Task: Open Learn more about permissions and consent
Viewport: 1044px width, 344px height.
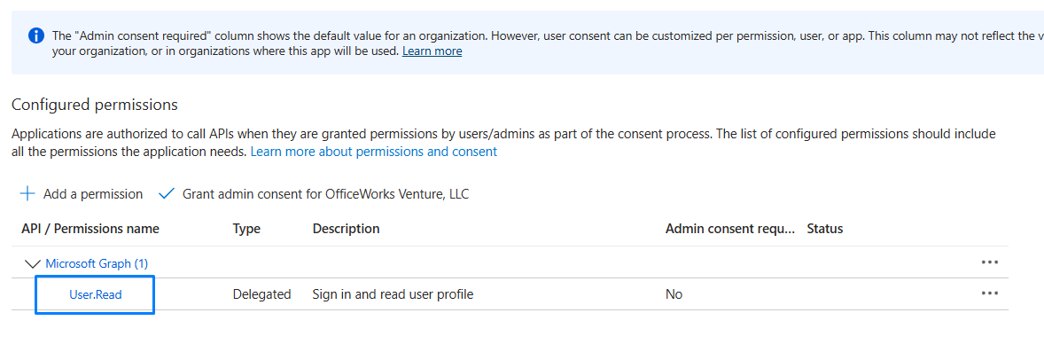Action: coord(373,152)
